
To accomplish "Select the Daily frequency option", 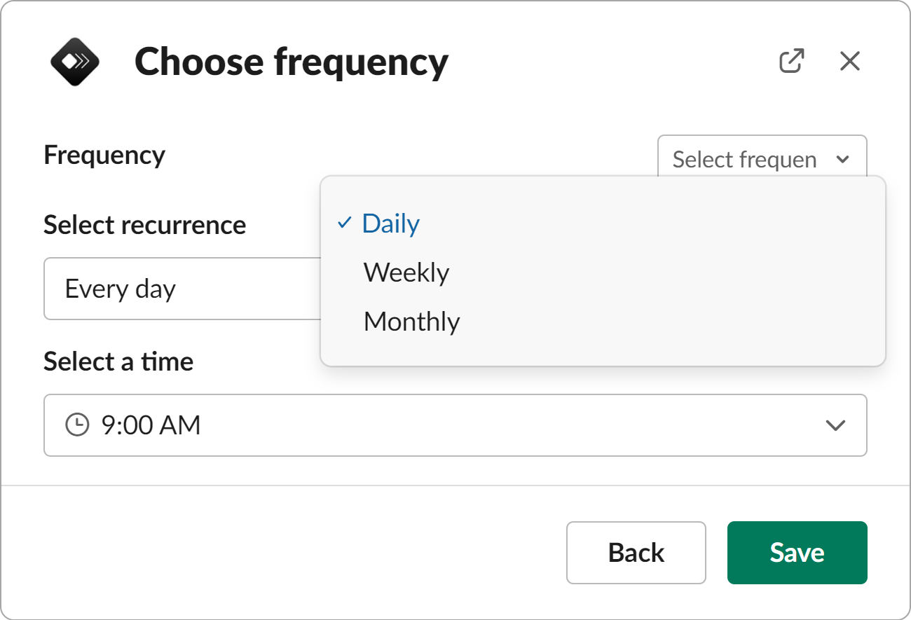I will 391,223.
